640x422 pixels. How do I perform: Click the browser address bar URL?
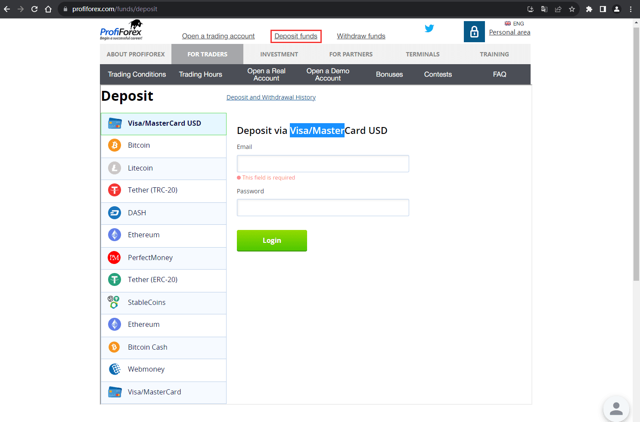pyautogui.click(x=115, y=9)
